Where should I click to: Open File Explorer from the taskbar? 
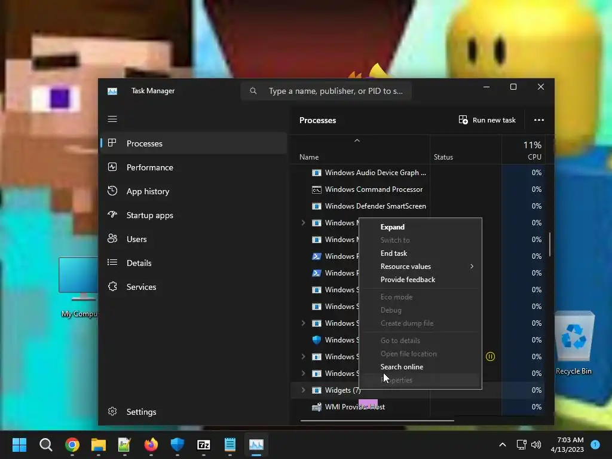pos(99,445)
